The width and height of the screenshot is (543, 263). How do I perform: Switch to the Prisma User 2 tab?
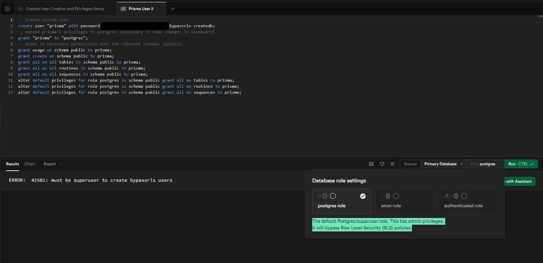coord(141,9)
